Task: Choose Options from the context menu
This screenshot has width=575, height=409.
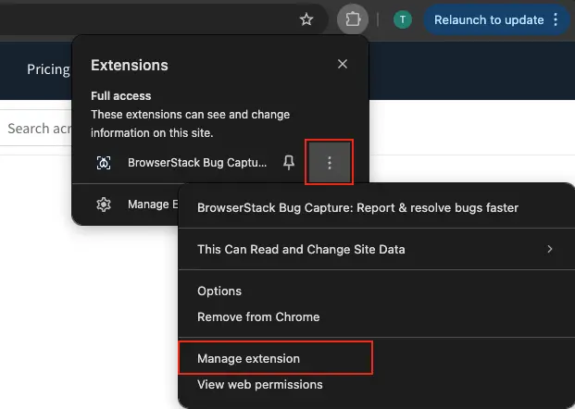Action: pyautogui.click(x=219, y=291)
